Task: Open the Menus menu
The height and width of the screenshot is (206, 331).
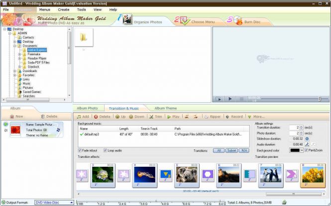Action: [x=44, y=9]
